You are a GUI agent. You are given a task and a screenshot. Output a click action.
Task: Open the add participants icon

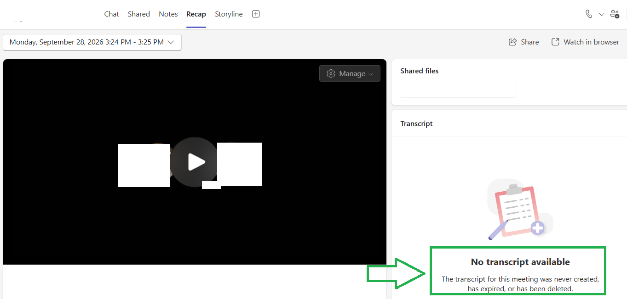(x=615, y=14)
